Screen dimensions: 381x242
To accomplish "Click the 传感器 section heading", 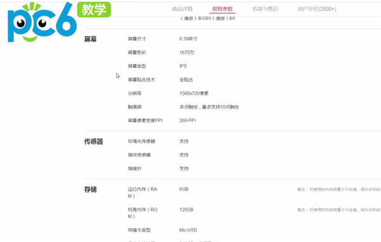I will [x=93, y=142].
